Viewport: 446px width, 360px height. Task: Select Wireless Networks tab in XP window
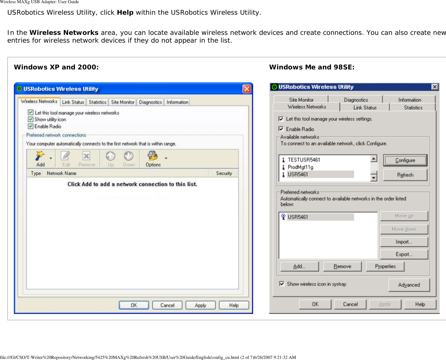[x=39, y=101]
